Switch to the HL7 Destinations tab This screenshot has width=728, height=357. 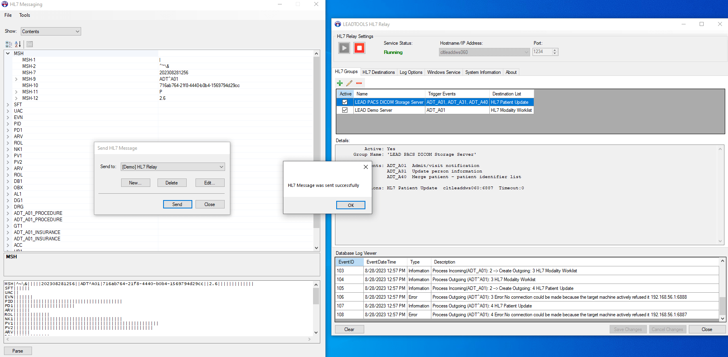pyautogui.click(x=378, y=72)
